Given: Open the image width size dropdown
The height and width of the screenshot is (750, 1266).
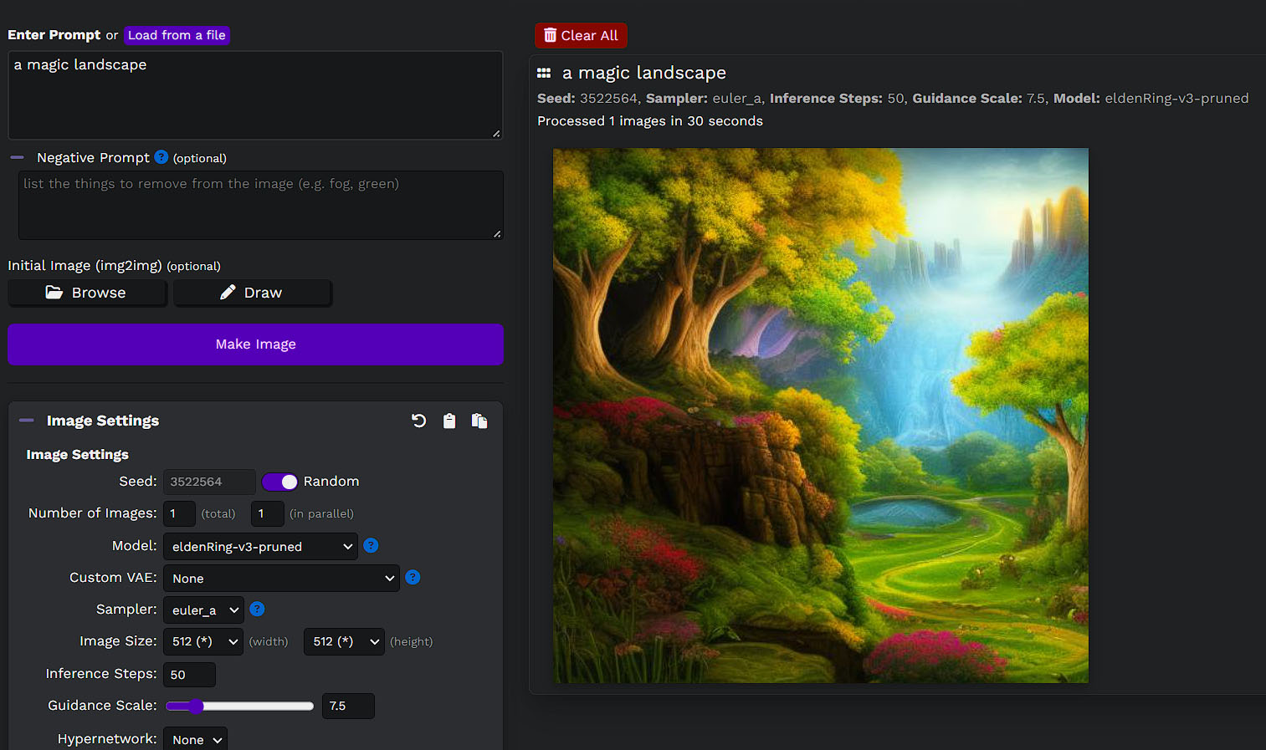Looking at the screenshot, I should click(203, 642).
